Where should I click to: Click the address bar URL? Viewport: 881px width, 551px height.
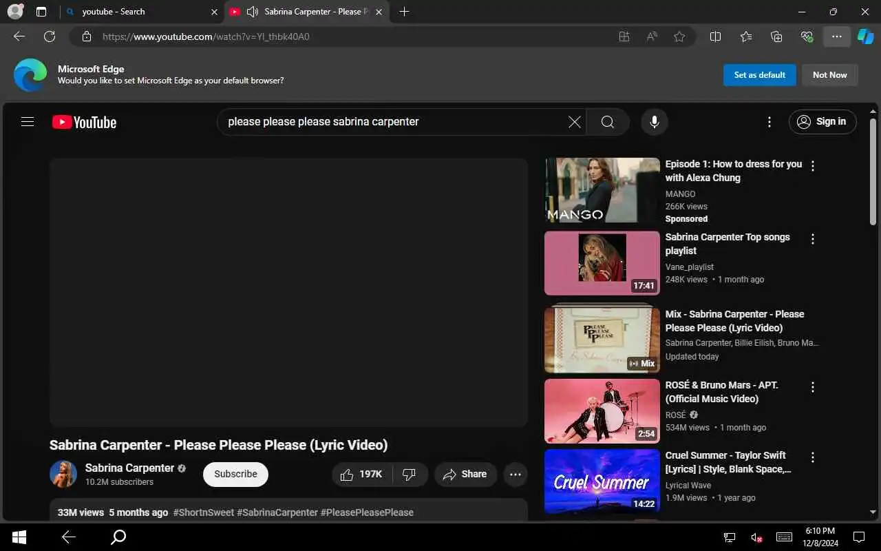pos(206,37)
